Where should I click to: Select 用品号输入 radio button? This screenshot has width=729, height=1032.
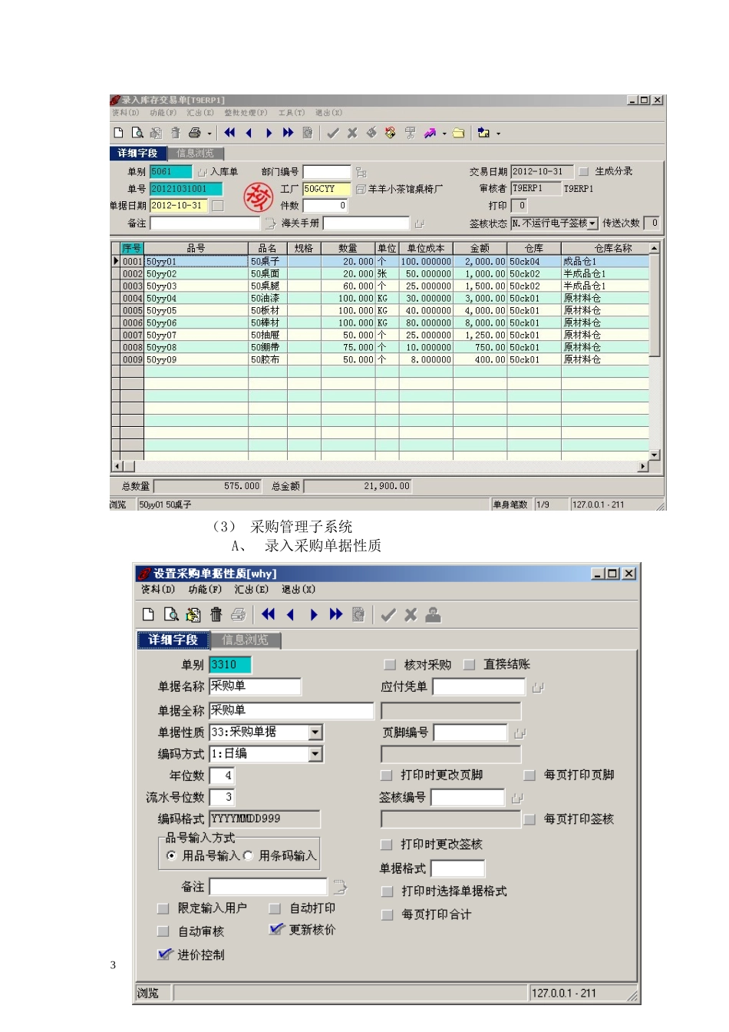(x=171, y=855)
